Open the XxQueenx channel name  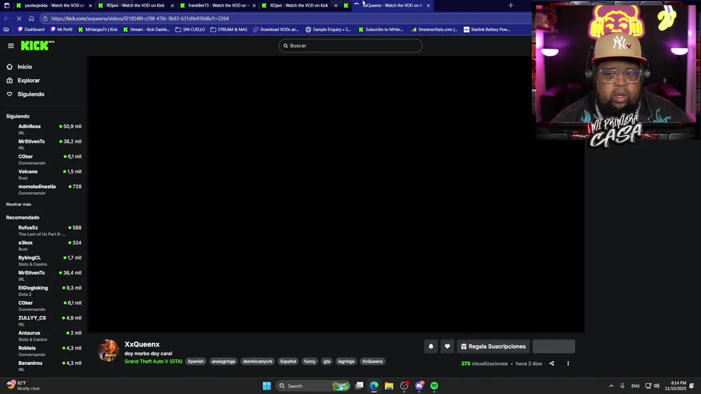[x=142, y=344]
